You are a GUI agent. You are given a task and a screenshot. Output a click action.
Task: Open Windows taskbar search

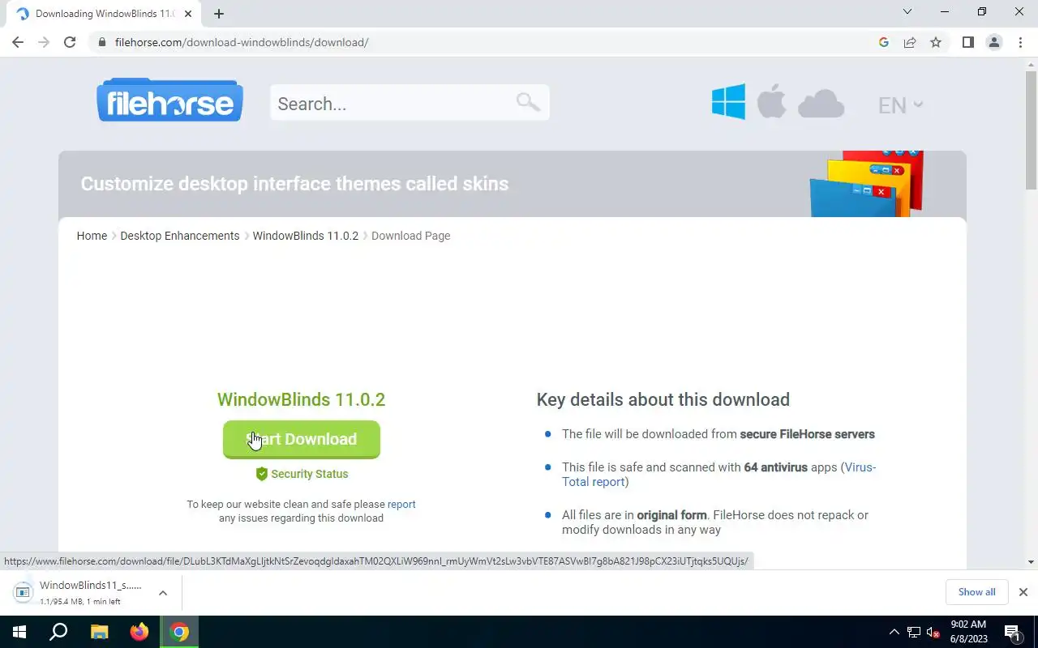(58, 632)
